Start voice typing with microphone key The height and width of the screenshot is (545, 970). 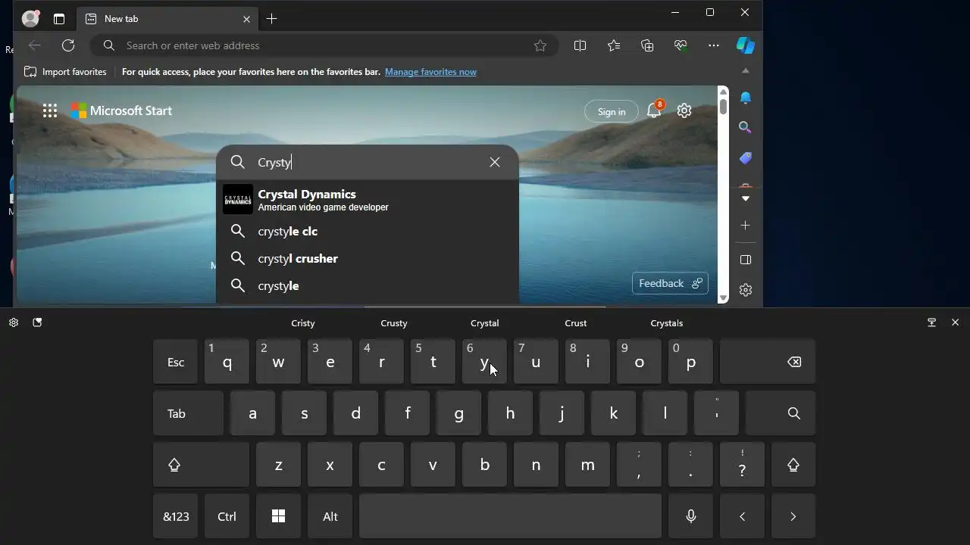coord(690,516)
